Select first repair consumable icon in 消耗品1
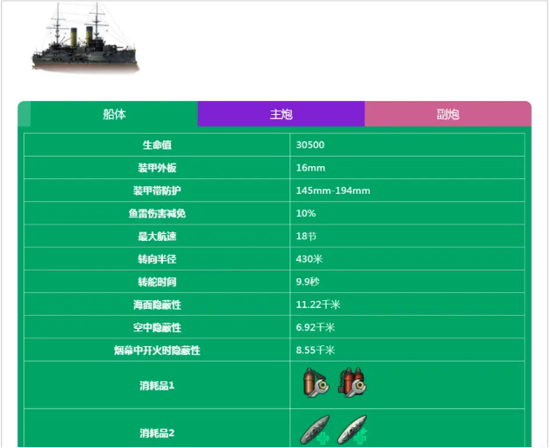The height and width of the screenshot is (448, 550). coord(316,382)
